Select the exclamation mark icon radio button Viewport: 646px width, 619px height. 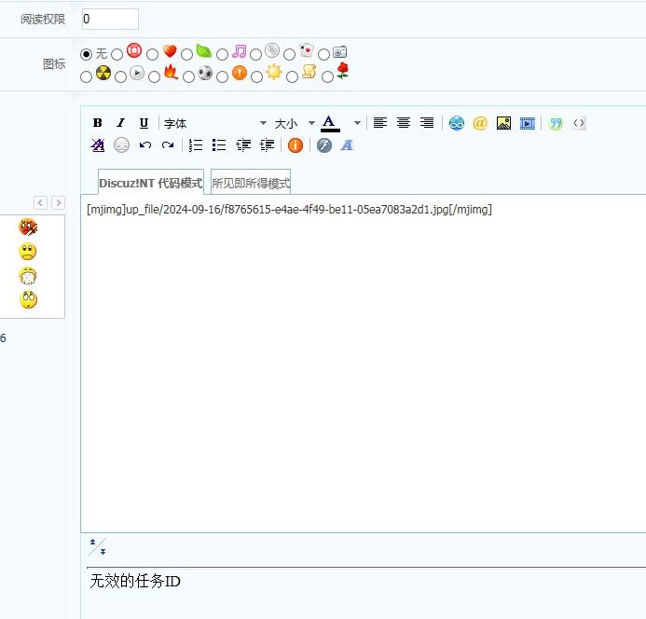(222, 77)
